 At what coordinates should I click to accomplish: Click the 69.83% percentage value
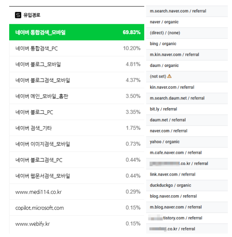click(132, 32)
